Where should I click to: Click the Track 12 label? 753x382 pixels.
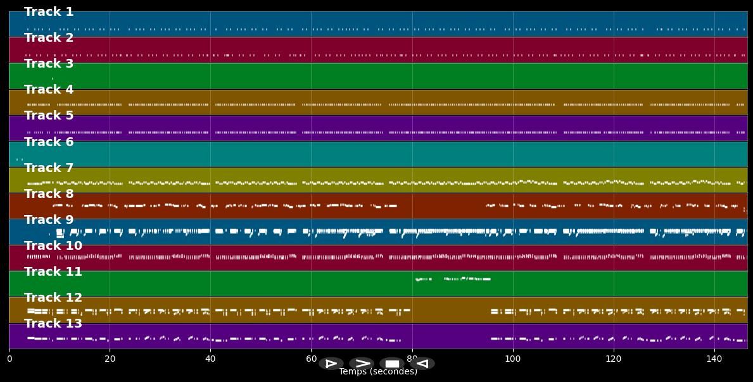tap(53, 298)
